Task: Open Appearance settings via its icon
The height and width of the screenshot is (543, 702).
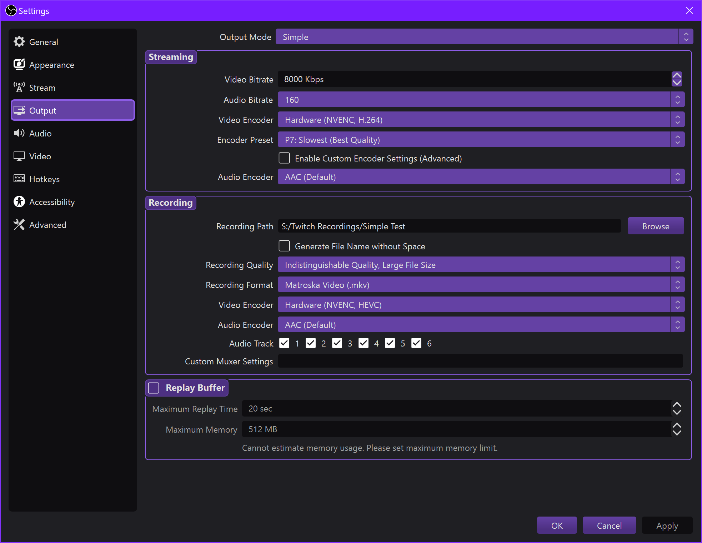Action: point(19,65)
